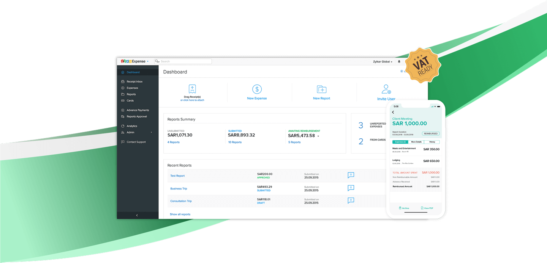The height and width of the screenshot is (263, 547).
Task: Tap the View PDF icon on phone
Action: [x=422, y=208]
